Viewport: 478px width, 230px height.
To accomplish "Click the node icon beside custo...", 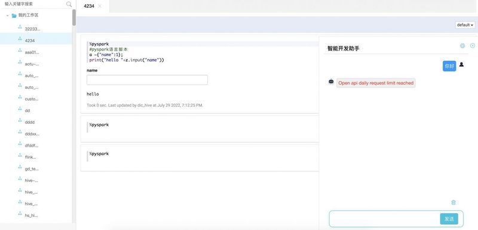I will (x=20, y=97).
